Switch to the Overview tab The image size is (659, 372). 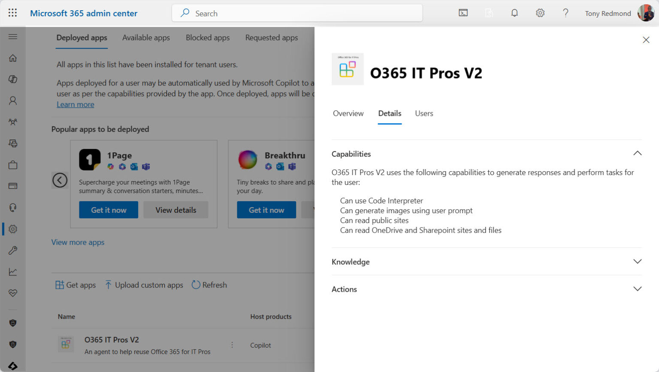click(348, 113)
